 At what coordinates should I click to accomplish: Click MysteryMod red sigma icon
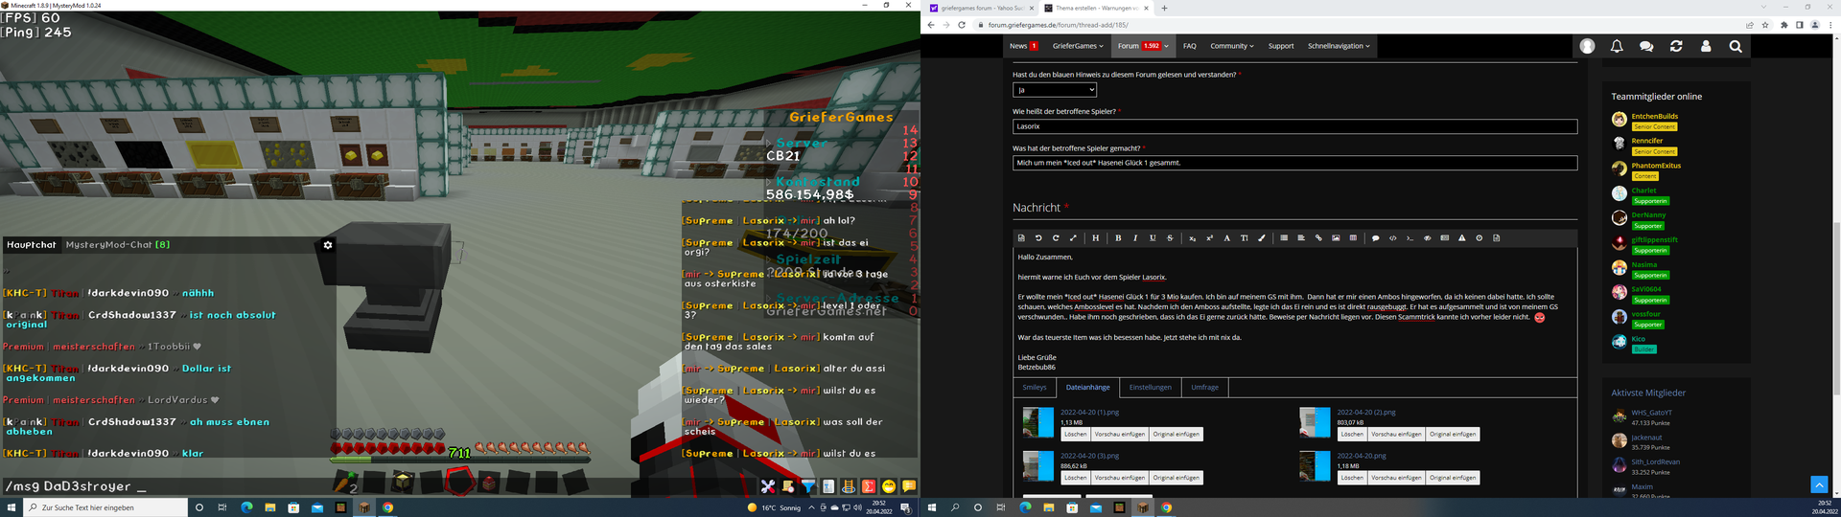click(x=868, y=486)
